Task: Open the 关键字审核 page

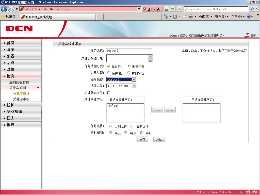Action: pyautogui.click(x=21, y=99)
